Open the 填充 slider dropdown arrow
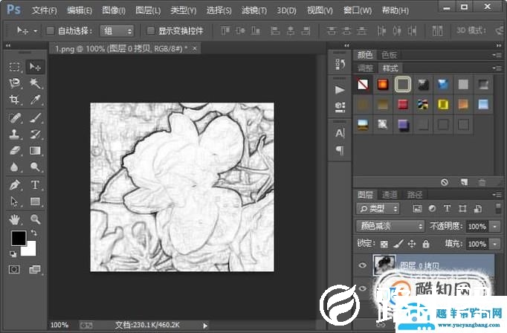The image size is (507, 333). click(x=494, y=244)
